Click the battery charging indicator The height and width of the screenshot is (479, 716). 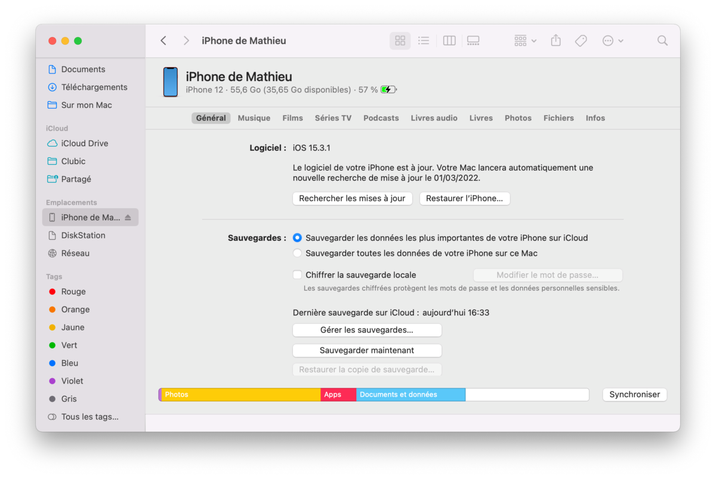coord(388,89)
